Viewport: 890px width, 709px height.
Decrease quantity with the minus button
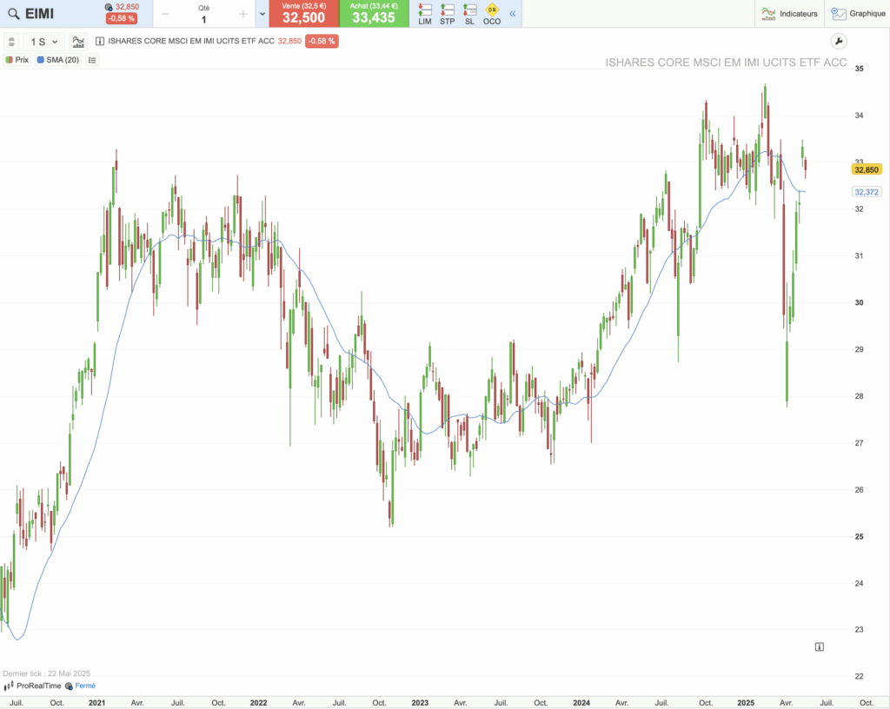(x=164, y=14)
